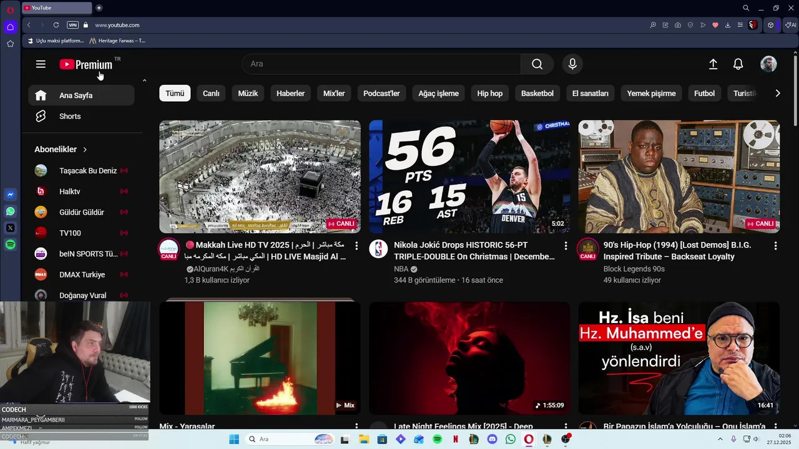Click the search magnifier button
The width and height of the screenshot is (799, 449).
tap(537, 64)
